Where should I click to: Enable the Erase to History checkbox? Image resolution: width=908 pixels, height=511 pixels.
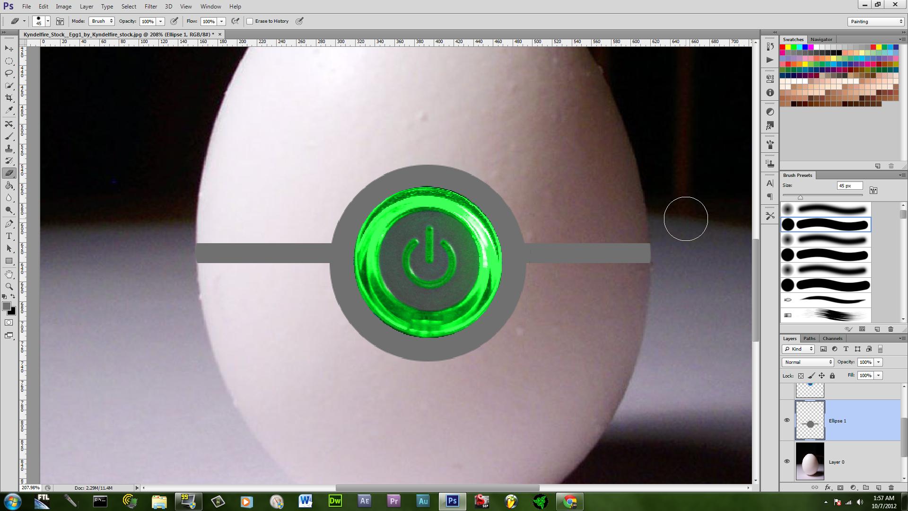pyautogui.click(x=250, y=21)
